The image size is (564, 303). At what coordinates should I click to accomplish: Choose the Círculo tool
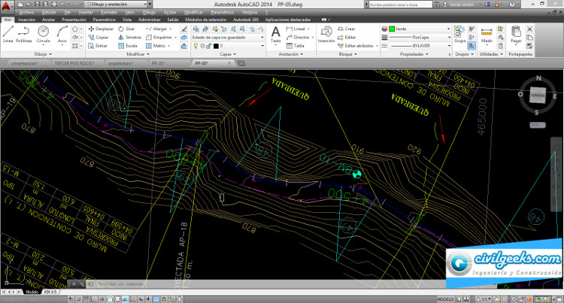pos(44,35)
